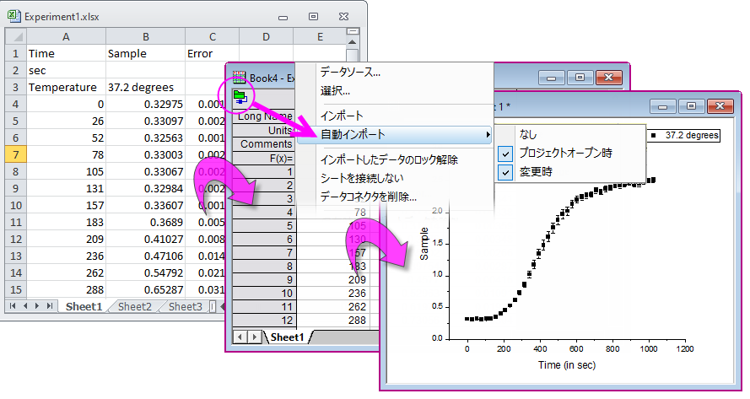Click the F(x)= row label in Book4

[263, 158]
